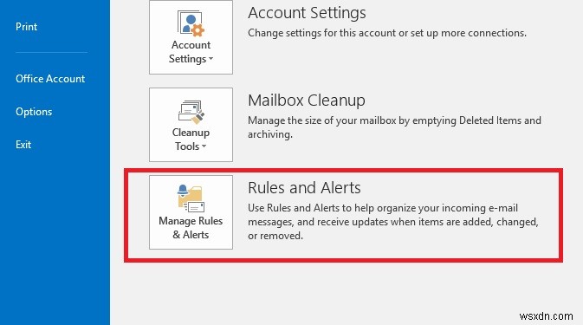Click 'Manage the size of your mailbox' description
This screenshot has width=583, height=325.
point(394,127)
